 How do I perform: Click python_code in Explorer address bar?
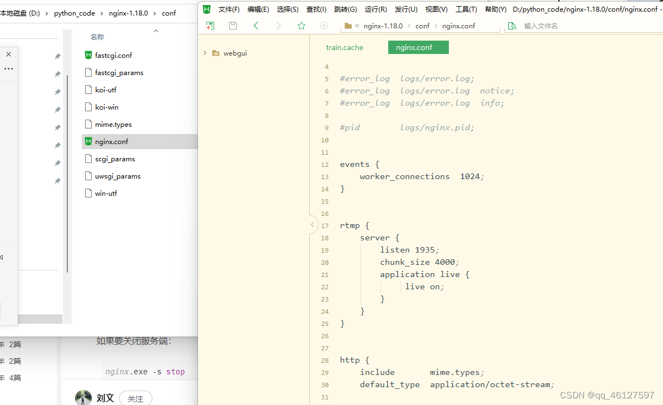click(x=75, y=13)
